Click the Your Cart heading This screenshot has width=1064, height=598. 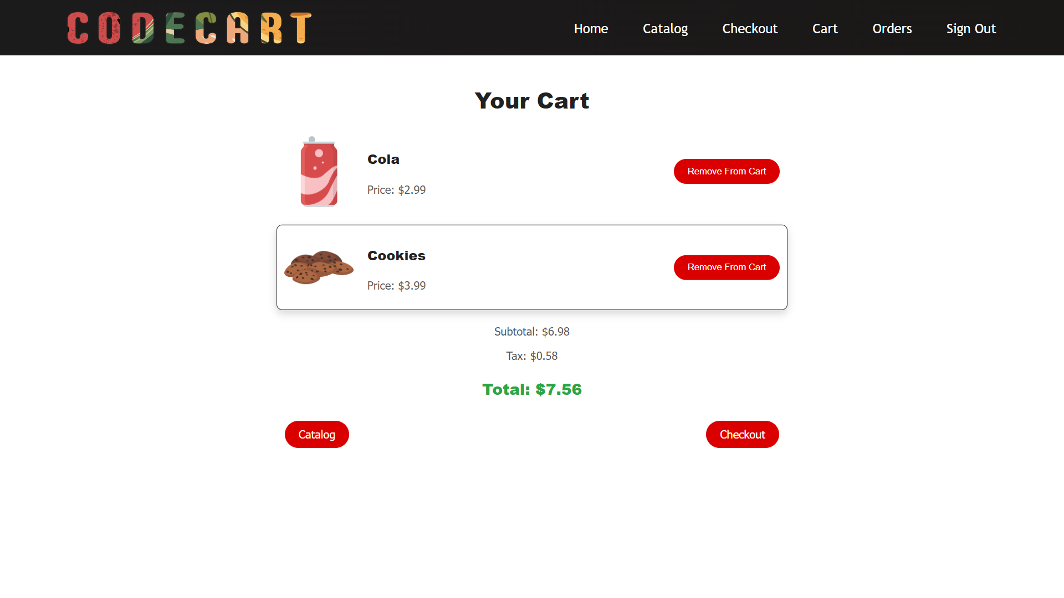(532, 101)
